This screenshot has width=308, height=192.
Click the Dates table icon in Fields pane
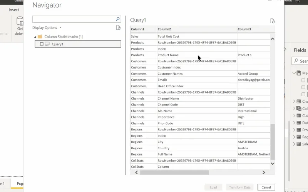click(299, 123)
